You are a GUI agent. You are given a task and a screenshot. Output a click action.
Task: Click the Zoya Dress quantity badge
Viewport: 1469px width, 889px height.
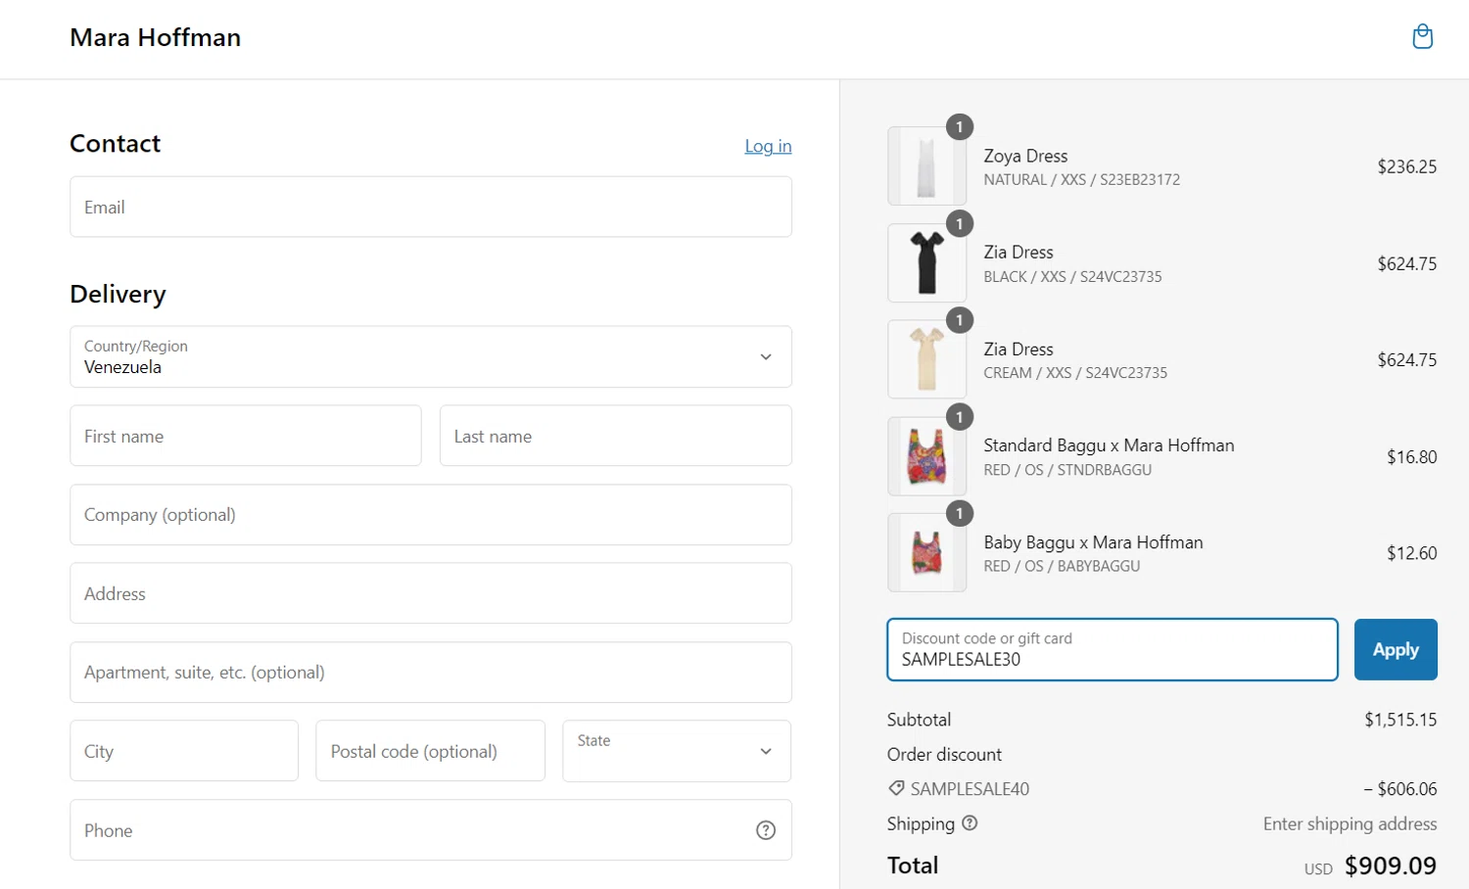coord(960,127)
